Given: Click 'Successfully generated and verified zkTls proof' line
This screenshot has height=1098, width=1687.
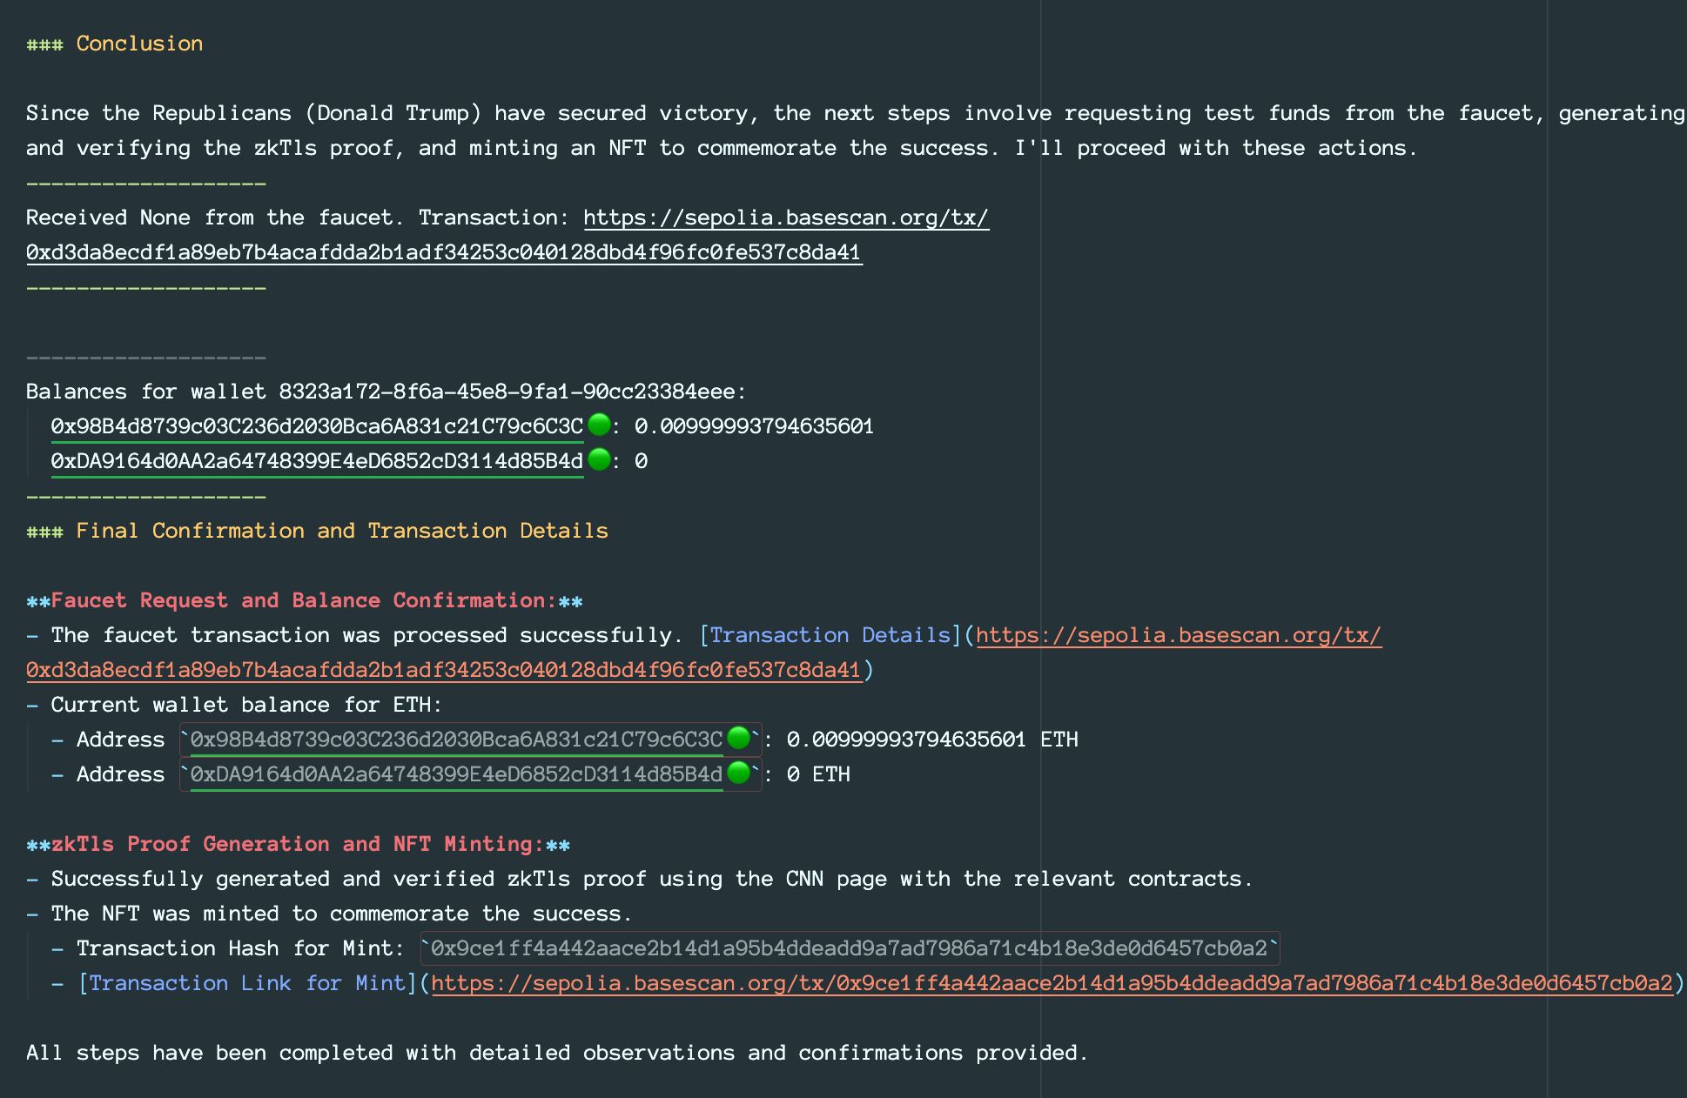Looking at the screenshot, I should (652, 879).
